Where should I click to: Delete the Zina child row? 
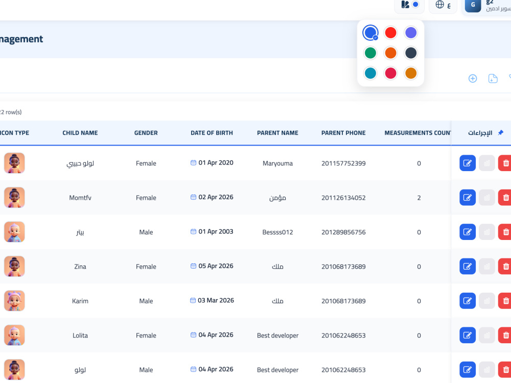pos(505,267)
